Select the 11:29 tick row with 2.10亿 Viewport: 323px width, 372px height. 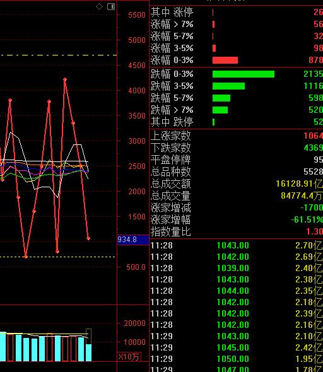click(x=237, y=336)
